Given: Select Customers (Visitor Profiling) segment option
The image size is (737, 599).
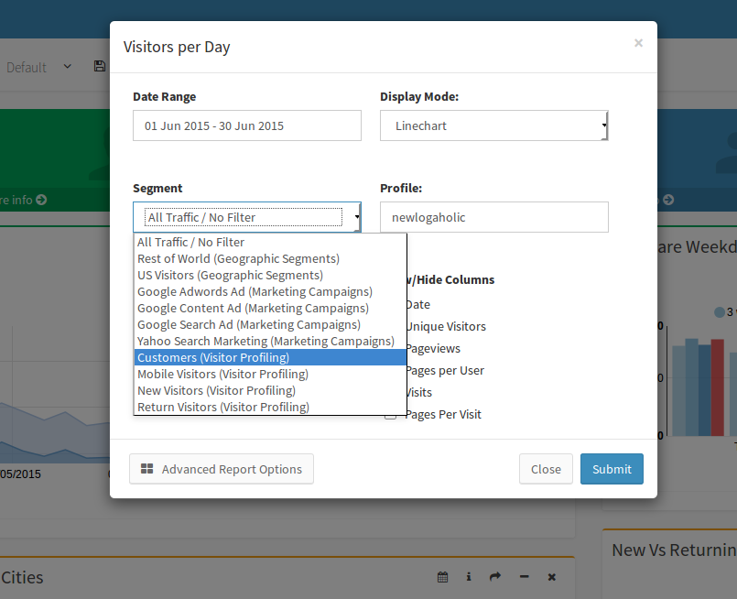Looking at the screenshot, I should (213, 357).
